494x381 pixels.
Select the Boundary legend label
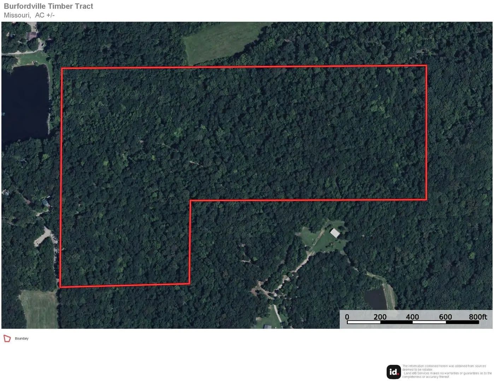pyautogui.click(x=22, y=339)
